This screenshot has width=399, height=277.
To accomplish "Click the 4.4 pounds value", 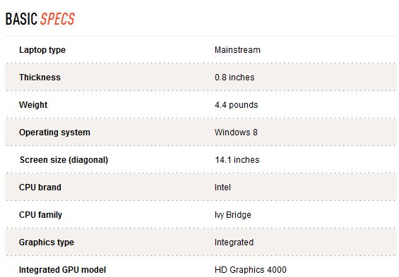I will (236, 105).
